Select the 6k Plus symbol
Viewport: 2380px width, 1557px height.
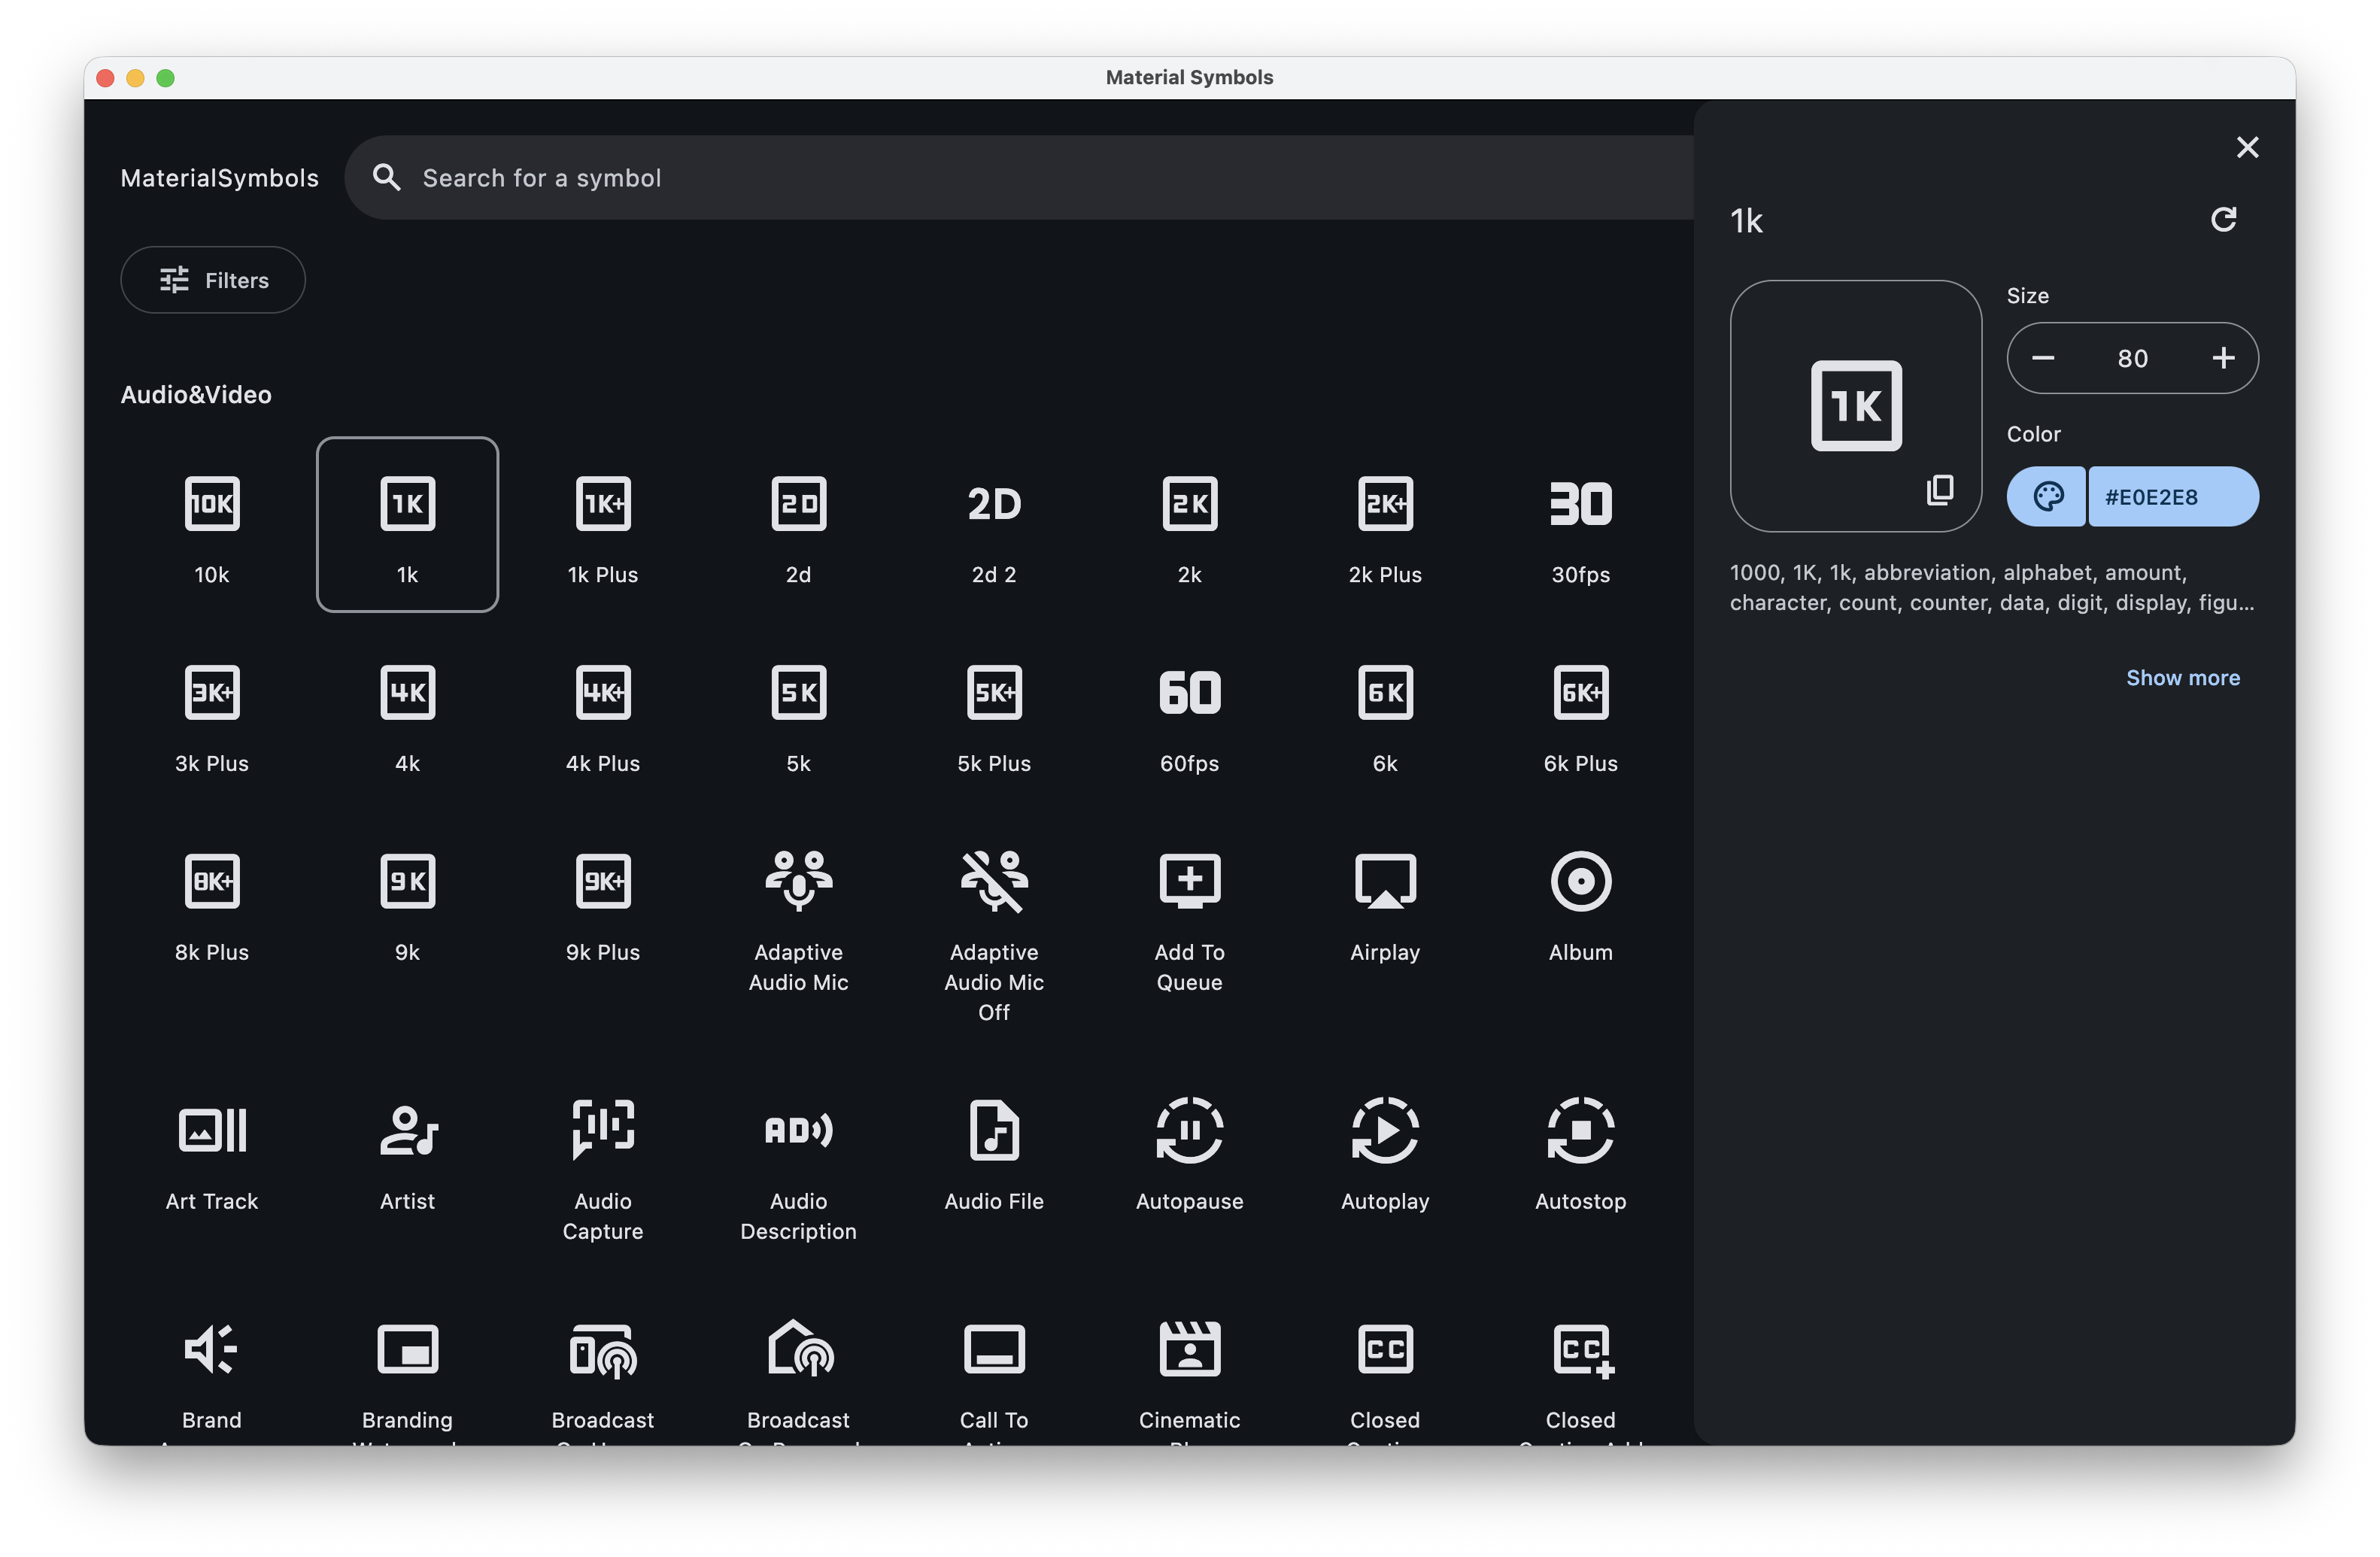(x=1580, y=714)
